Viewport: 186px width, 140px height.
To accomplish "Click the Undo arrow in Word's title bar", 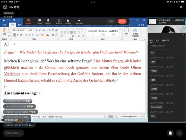I will tap(8, 20).
